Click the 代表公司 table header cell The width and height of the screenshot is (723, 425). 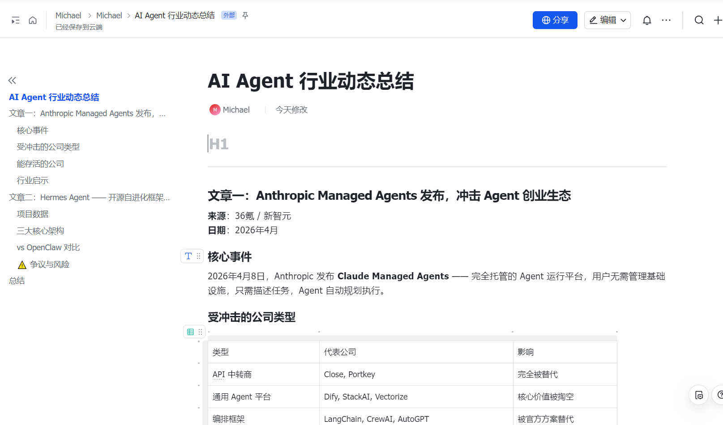click(416, 352)
